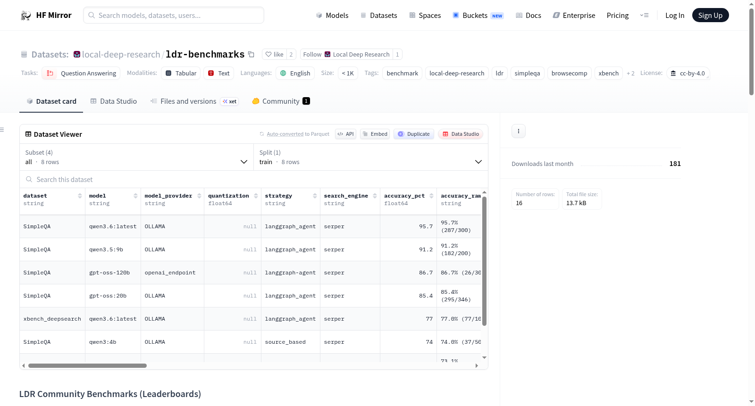Sort the quantization column

pyautogui.click(x=256, y=196)
